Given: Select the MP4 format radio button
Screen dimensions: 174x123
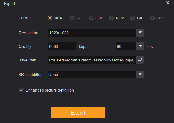Looking at the screenshot, I should [50, 18].
